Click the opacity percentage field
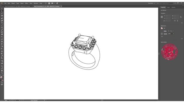 pyautogui.click(x=170, y=34)
